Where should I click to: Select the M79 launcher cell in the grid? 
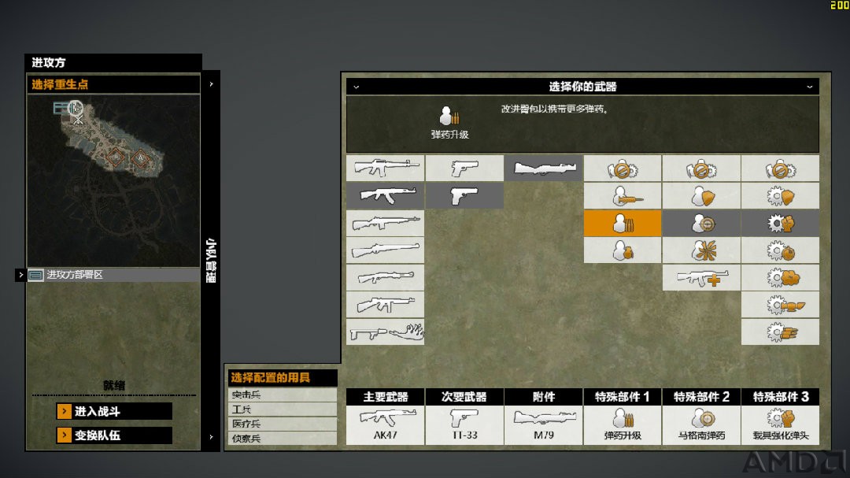coord(544,168)
